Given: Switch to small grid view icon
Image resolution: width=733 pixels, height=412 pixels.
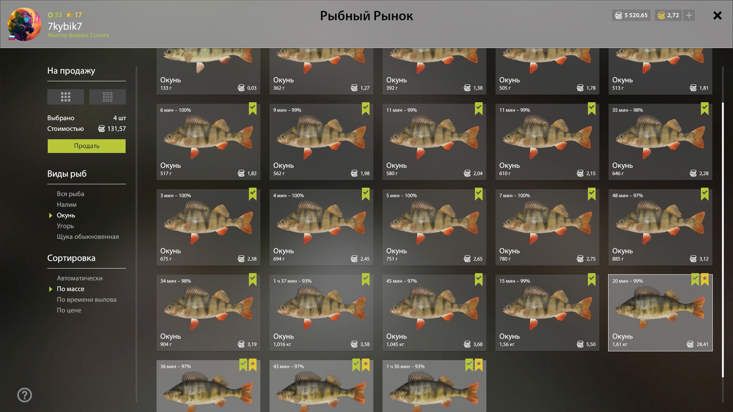Looking at the screenshot, I should coord(108,97).
